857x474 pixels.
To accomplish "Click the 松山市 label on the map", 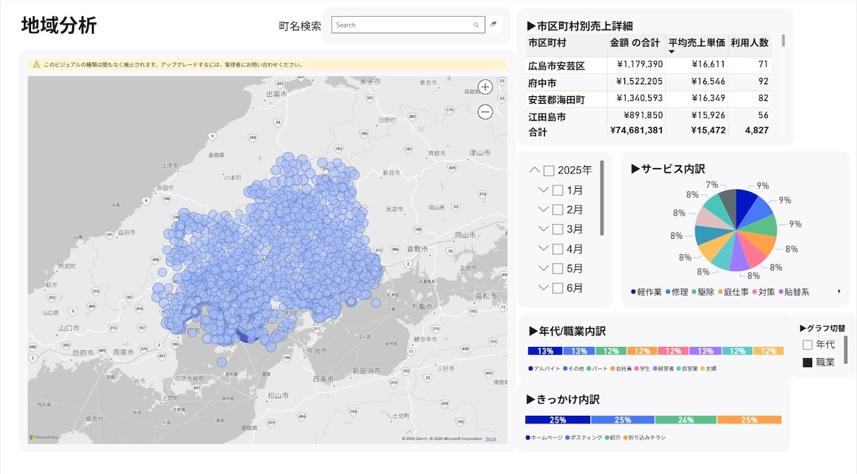I will 277,396.
